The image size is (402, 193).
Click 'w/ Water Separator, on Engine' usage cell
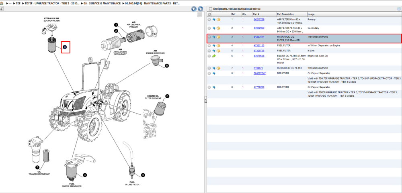324,46
